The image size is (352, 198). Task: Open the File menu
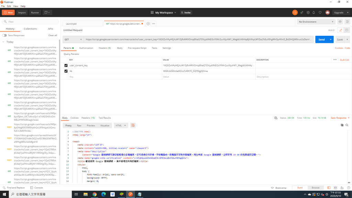(3, 6)
